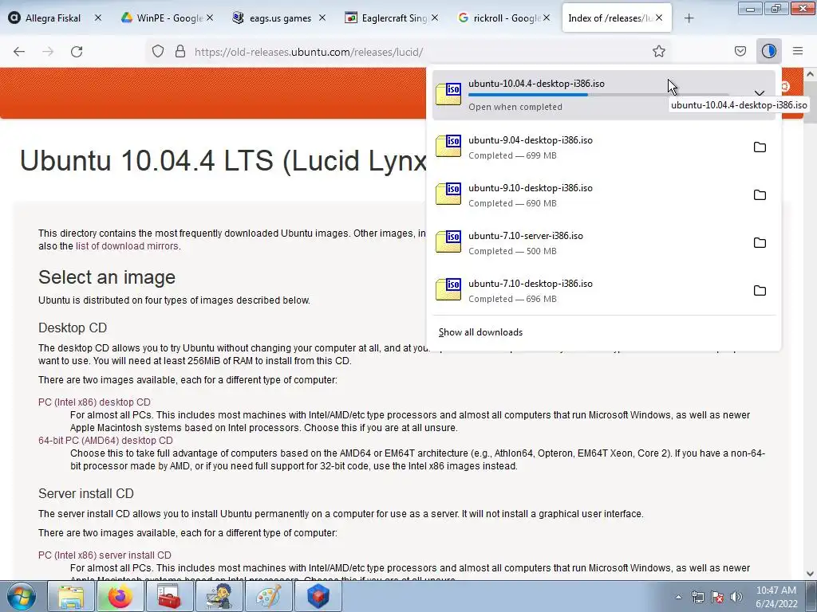Click the ubuntu-10.04.4 download progress bar
The width and height of the screenshot is (817, 612).
[x=598, y=95]
